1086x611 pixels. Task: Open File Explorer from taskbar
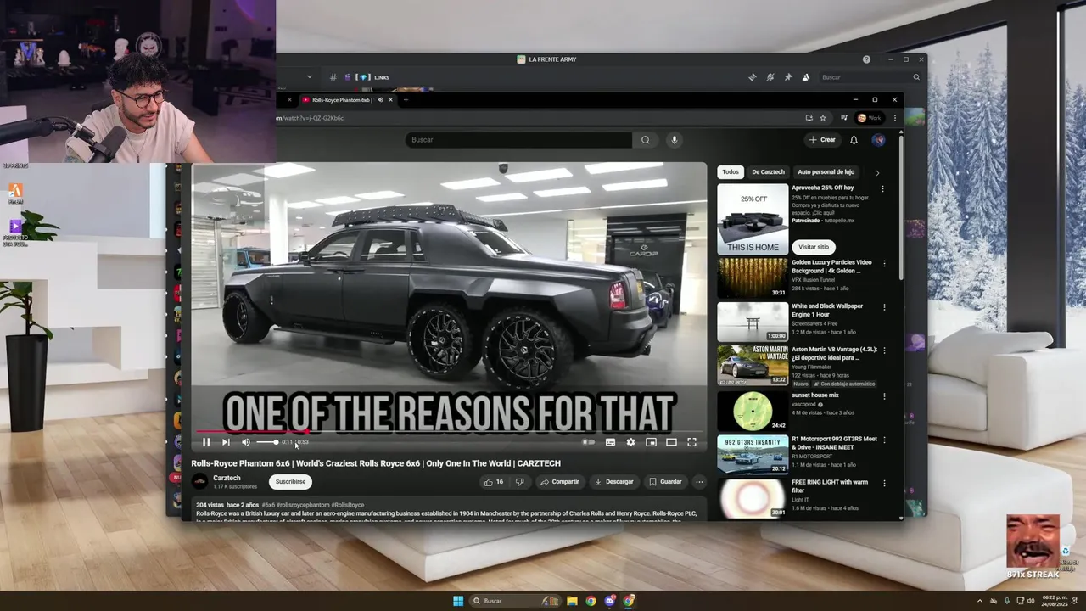click(x=572, y=601)
